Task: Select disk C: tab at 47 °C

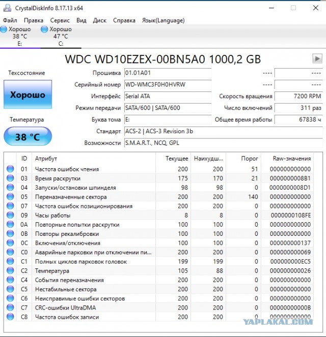Action: click(61, 36)
